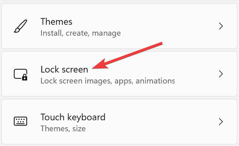Click "Lock screen images, apps, animations" text

[x=108, y=81]
